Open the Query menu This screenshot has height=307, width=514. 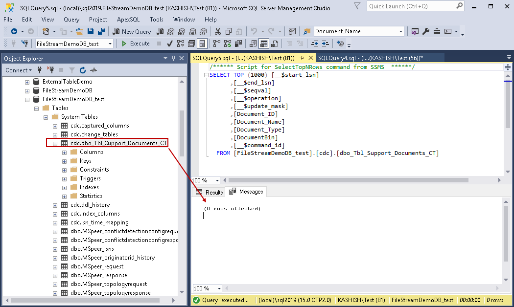pos(71,20)
